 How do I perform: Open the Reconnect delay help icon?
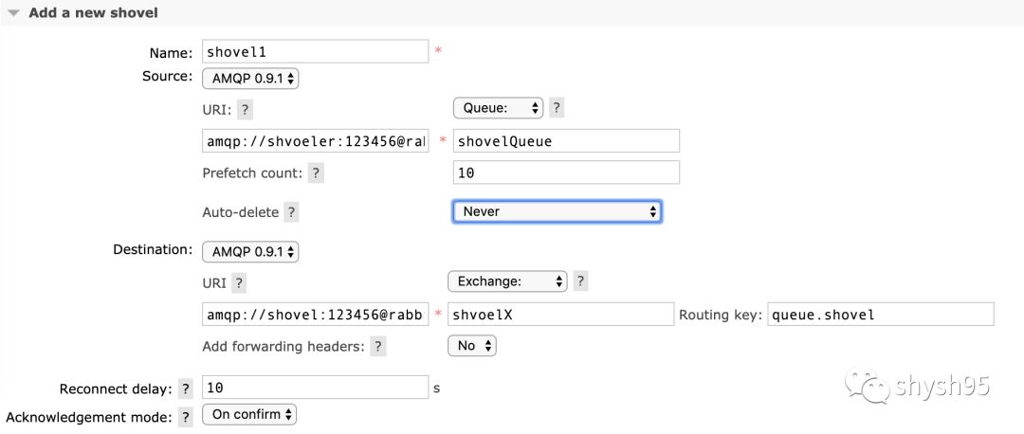185,389
